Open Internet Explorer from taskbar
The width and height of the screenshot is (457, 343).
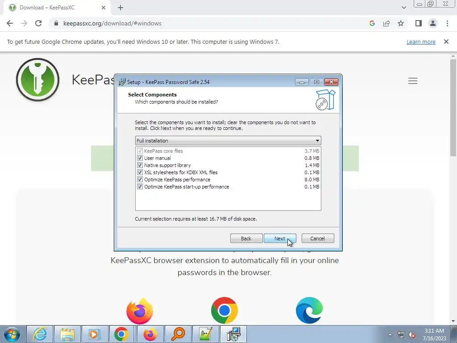[40, 334]
